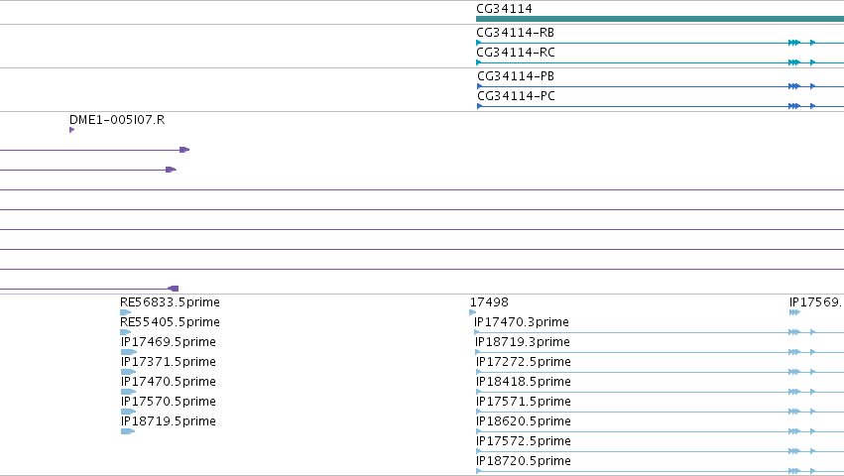Viewport: 844px width, 476px height.
Task: Click the IP18719.5prime feature arrow
Action: pyautogui.click(x=128, y=431)
